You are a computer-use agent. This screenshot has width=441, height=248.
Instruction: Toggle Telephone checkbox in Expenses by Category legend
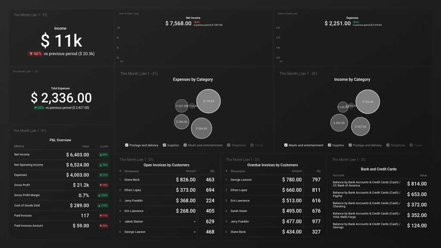pos(229,145)
